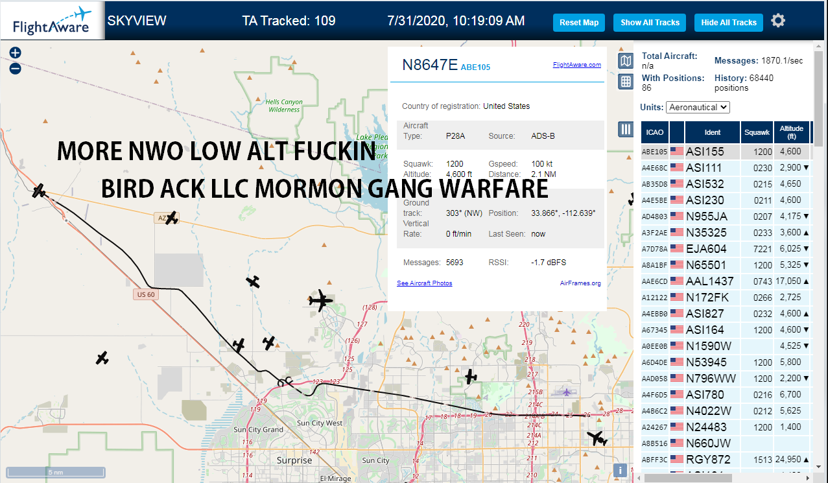Screen dimensions: 828x483
Task: Select the N955JA aircraft row
Action: click(726, 217)
